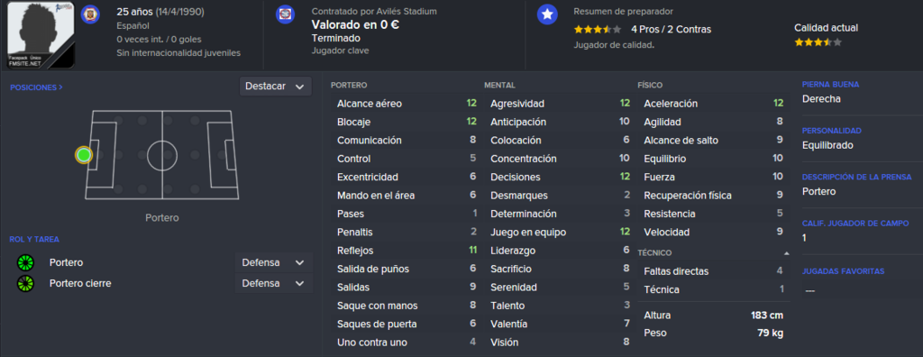923x357 pixels.
Task: Click the Valorado en 0 € value text
Action: pos(355,24)
